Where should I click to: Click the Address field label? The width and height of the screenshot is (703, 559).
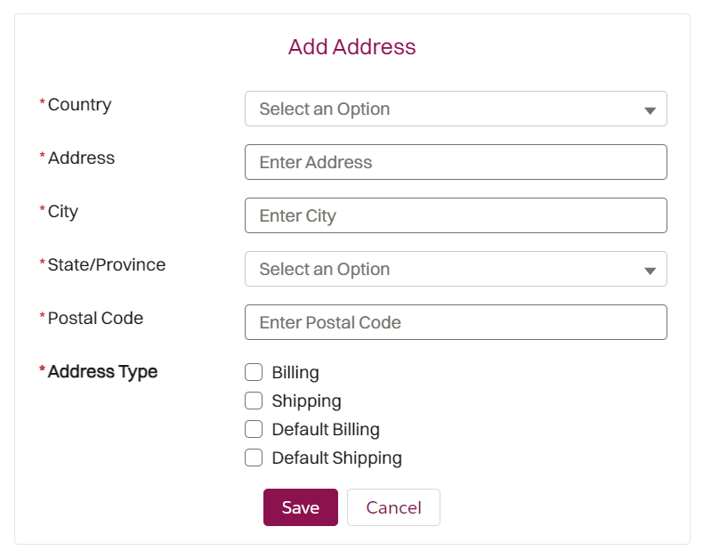tap(81, 158)
